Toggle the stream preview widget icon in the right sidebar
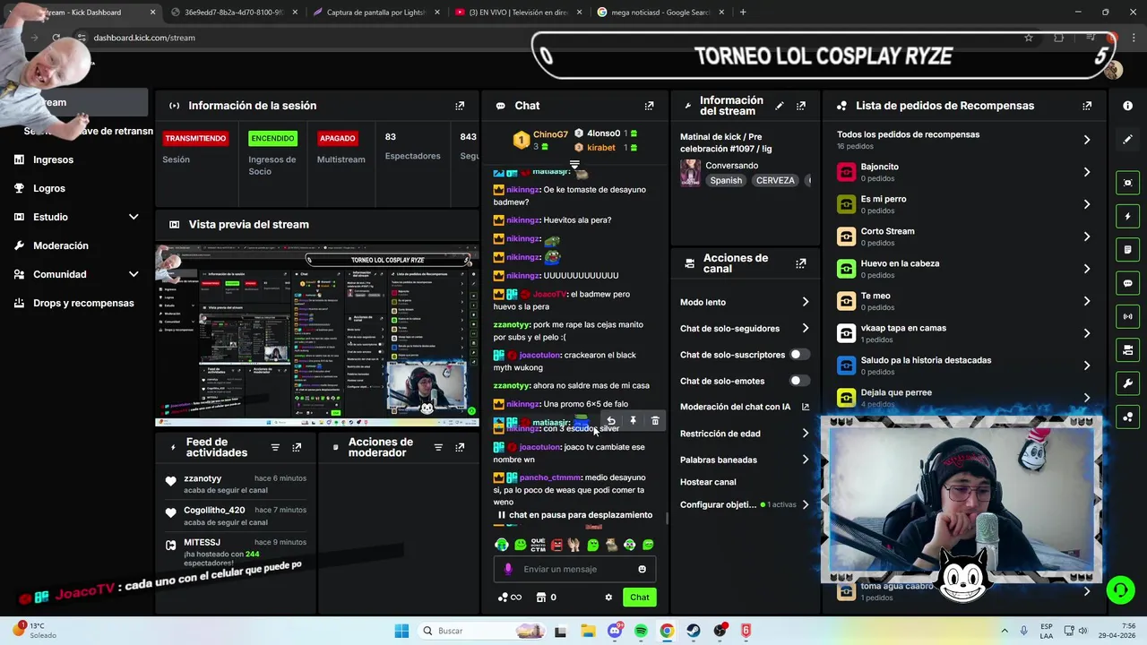Viewport: 1147px width, 645px height. (x=1127, y=183)
